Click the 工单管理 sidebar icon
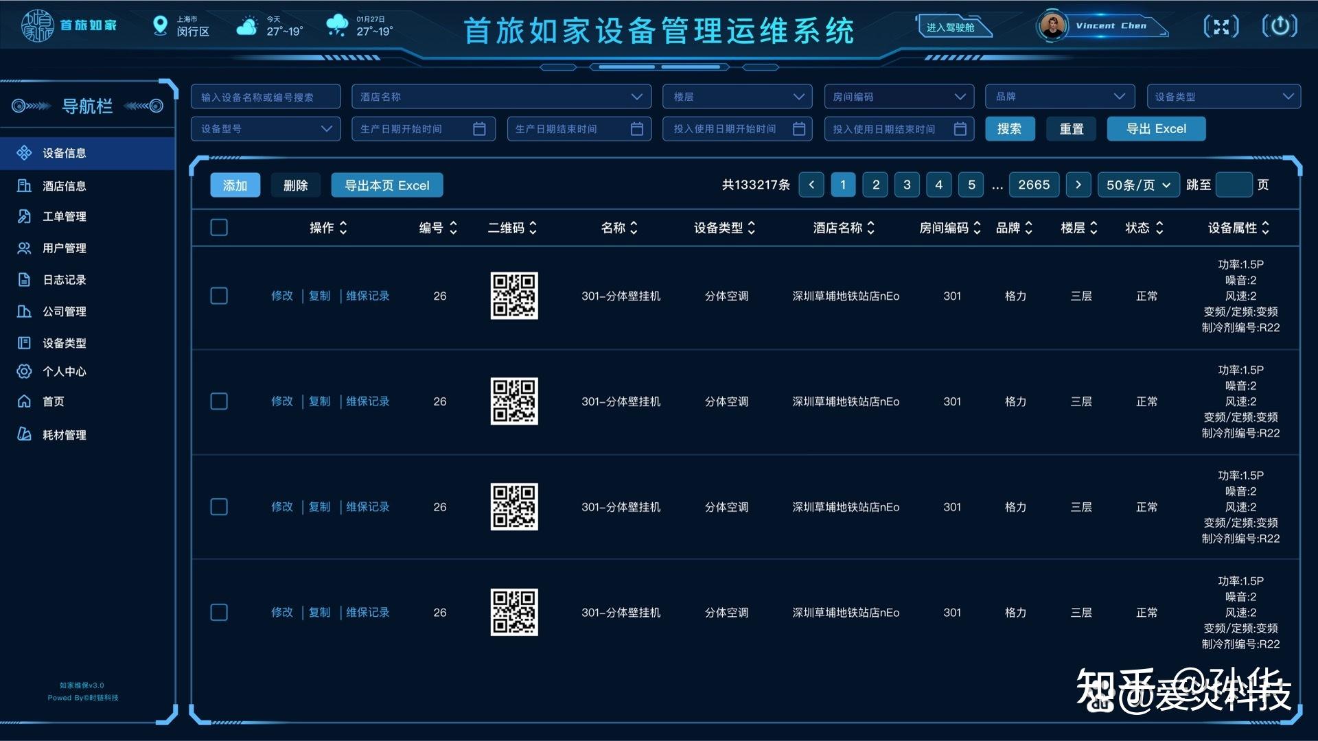 tap(24, 216)
